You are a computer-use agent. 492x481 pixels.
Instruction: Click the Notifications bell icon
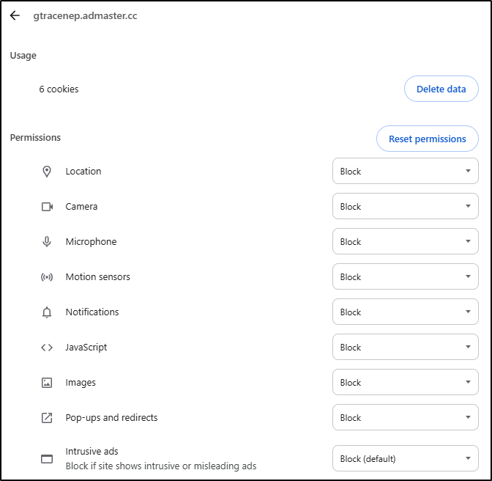(x=47, y=312)
